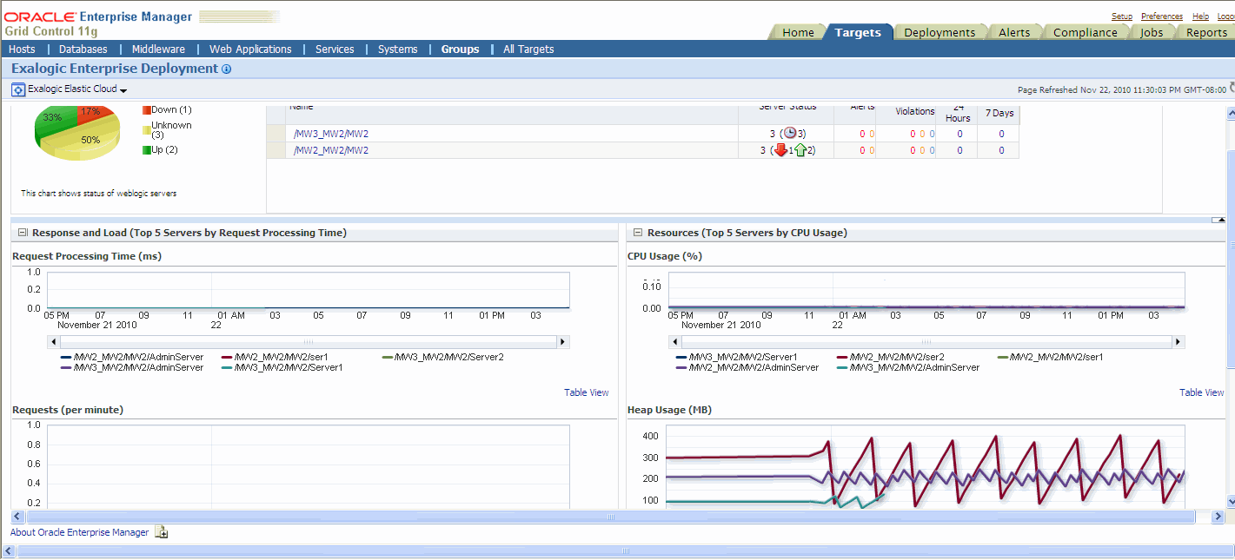Click the Exalogic Elastic Cloud target icon
The image size is (1235, 560).
click(18, 89)
